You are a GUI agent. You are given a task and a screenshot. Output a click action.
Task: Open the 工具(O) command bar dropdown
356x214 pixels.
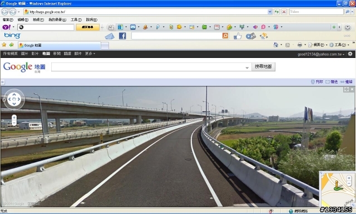point(339,45)
